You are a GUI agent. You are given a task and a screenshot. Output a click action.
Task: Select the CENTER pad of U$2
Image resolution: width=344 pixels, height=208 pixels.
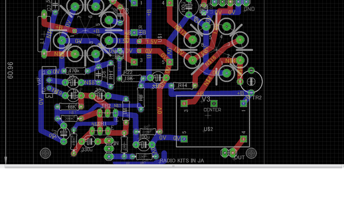tap(214, 104)
